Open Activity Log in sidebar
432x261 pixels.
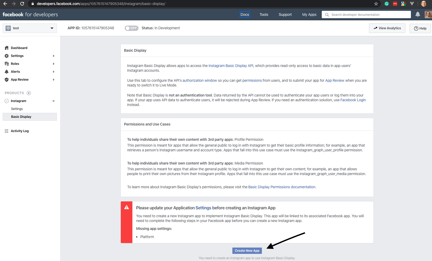(20, 131)
